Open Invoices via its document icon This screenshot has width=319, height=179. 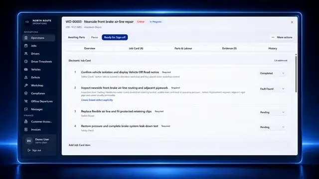point(26,129)
